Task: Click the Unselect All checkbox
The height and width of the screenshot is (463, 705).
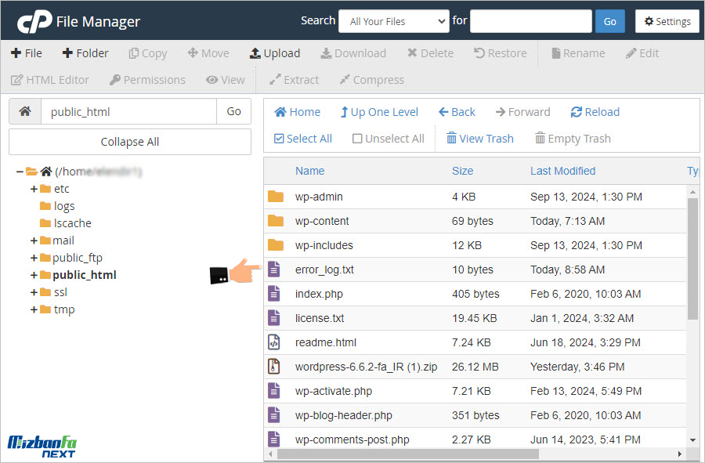Action: pyautogui.click(x=357, y=139)
